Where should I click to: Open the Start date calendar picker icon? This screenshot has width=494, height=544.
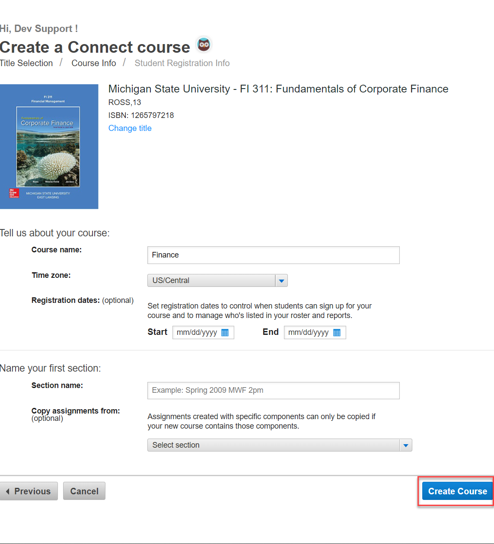[225, 333]
